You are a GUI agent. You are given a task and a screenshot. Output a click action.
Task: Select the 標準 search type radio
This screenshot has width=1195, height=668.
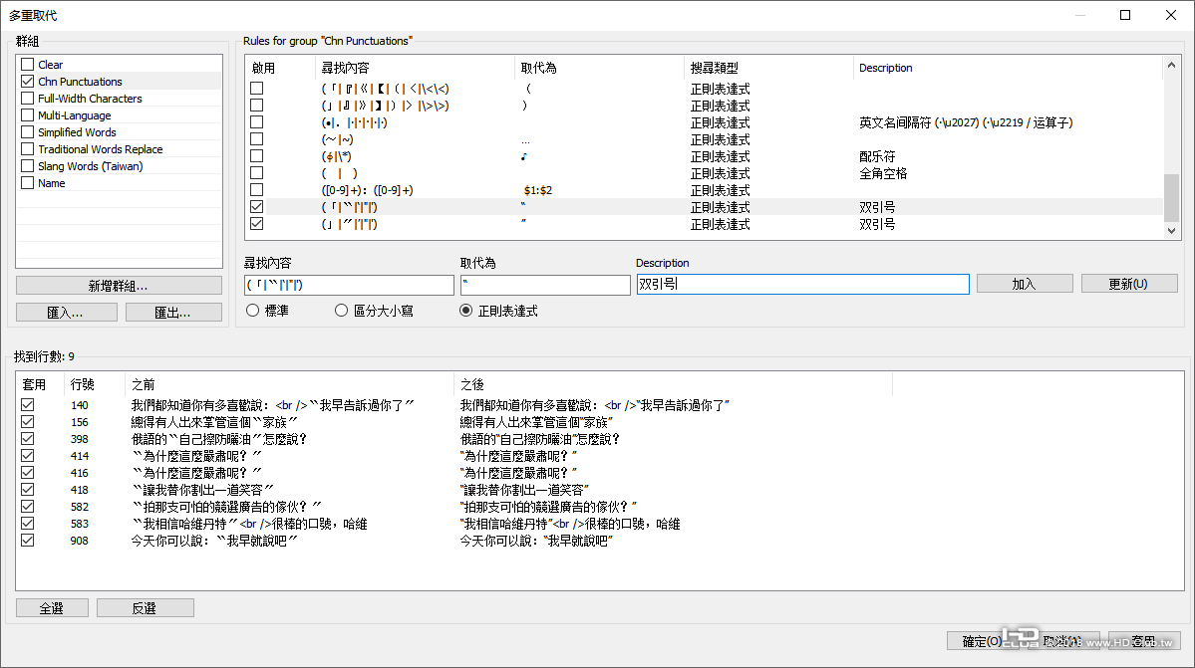(x=253, y=311)
